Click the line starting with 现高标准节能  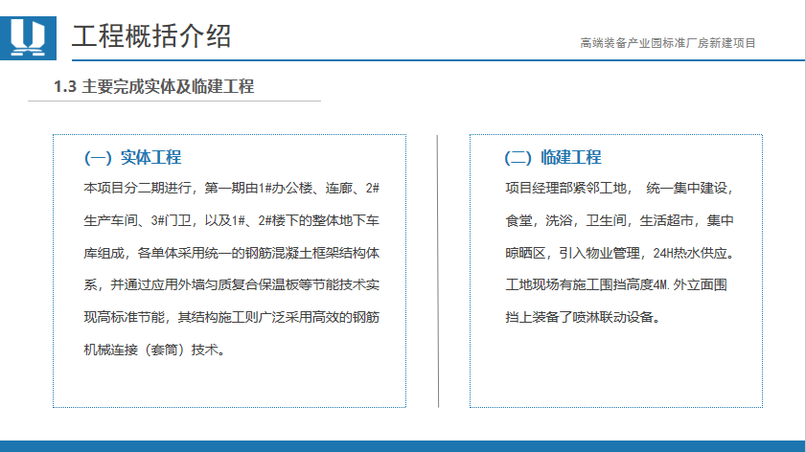point(232,317)
